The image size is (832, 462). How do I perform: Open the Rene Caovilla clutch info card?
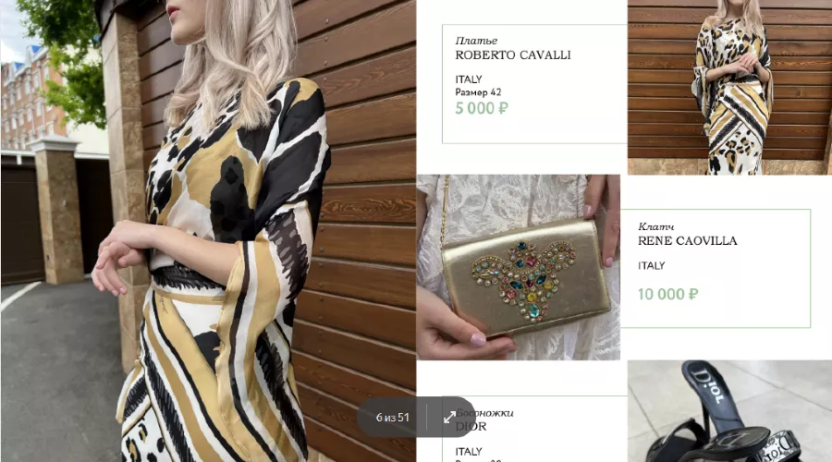pos(716,268)
